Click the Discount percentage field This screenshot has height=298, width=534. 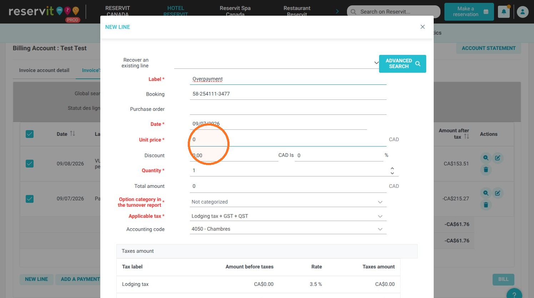[x=339, y=155]
